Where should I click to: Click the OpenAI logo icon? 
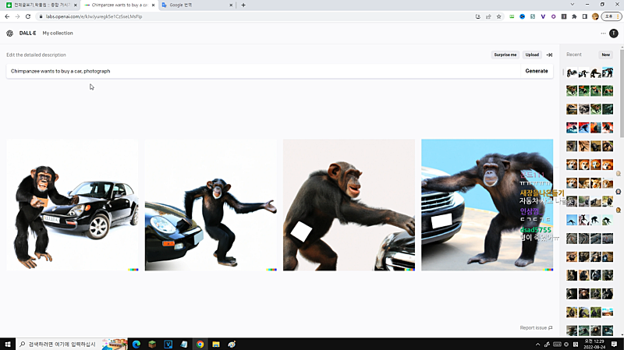pyautogui.click(x=10, y=34)
